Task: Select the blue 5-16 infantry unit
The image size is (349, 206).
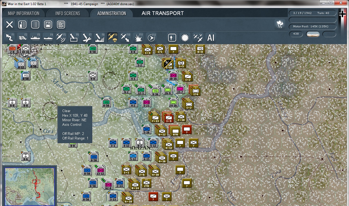Action: pos(146,130)
